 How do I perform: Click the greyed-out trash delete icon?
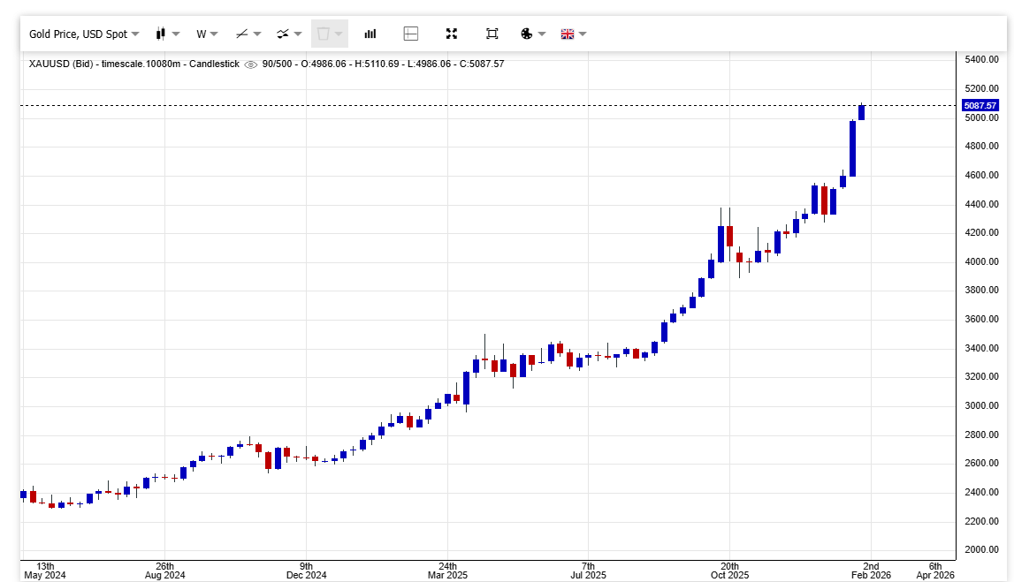point(324,34)
